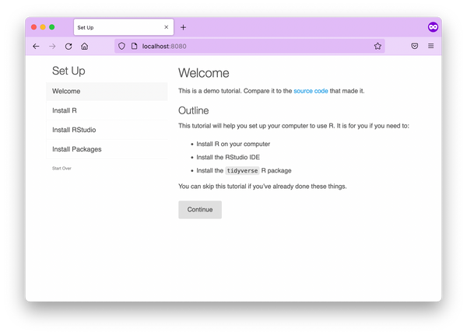The image size is (467, 335).
Task: Click the Welcome page heading
Action: tap(204, 73)
